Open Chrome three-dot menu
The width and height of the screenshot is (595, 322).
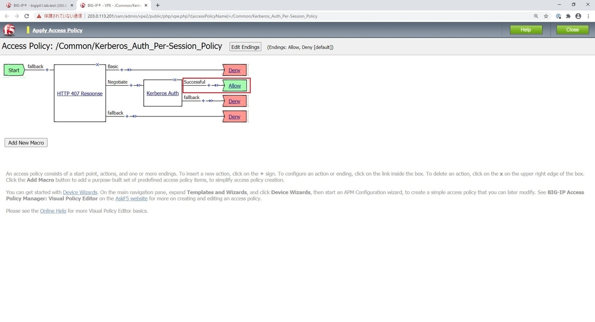(x=588, y=16)
